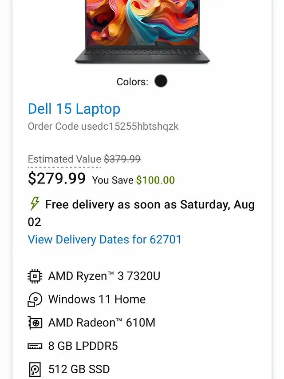Viewport: 284px width, 379px height.
Task: Click the memory RAM icon
Action: (x=35, y=346)
